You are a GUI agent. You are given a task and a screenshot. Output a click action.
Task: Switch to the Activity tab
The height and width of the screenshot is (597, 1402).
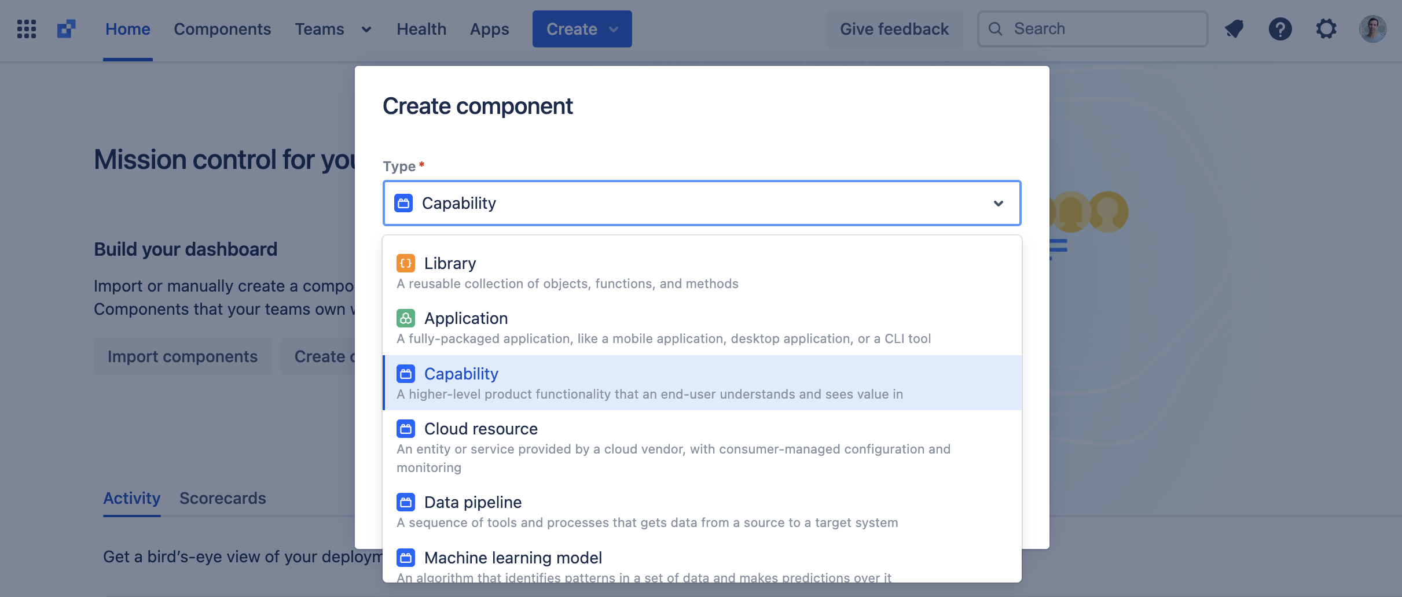coord(132,498)
